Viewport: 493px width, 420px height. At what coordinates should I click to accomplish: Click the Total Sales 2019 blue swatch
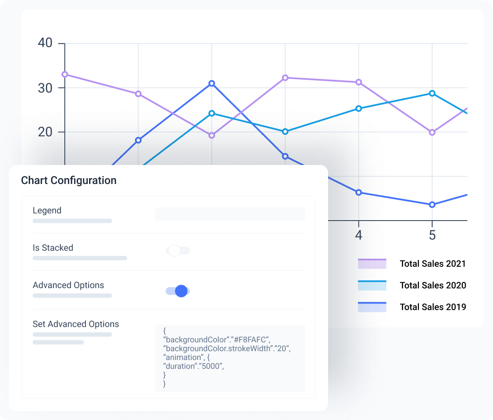(372, 307)
